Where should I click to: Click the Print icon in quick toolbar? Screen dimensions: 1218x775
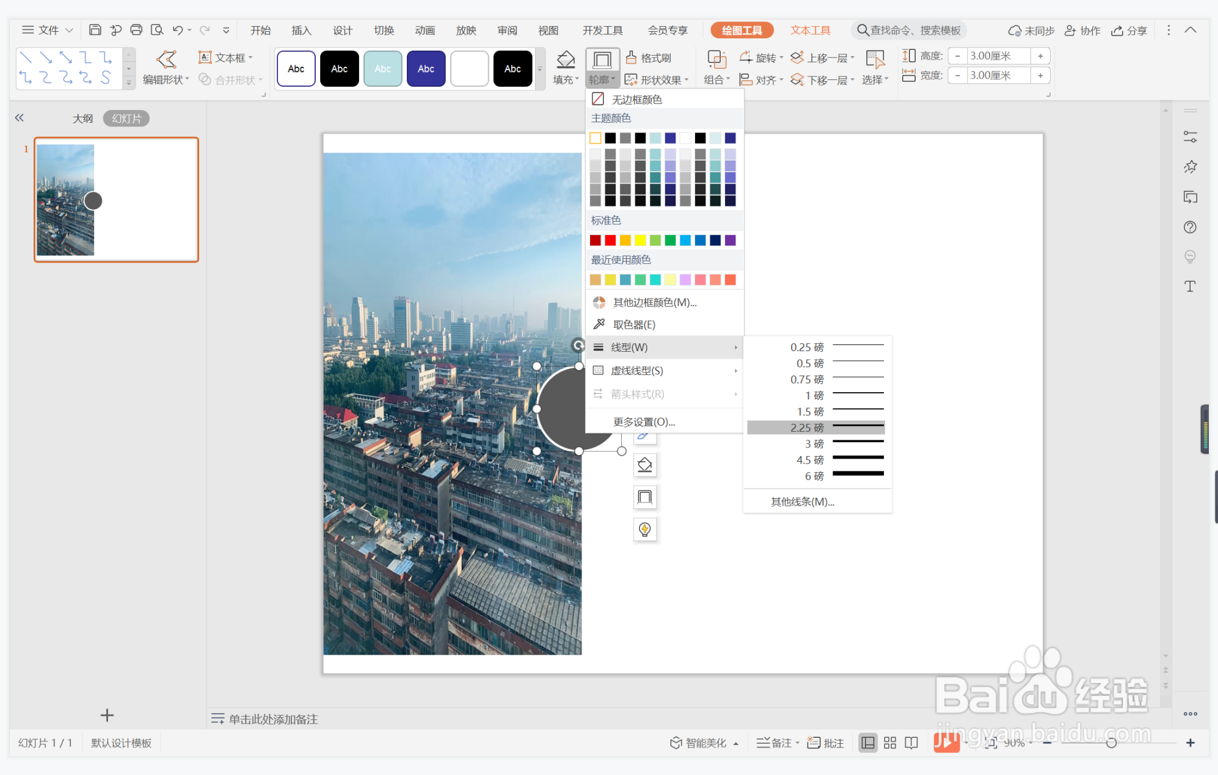[x=136, y=30]
